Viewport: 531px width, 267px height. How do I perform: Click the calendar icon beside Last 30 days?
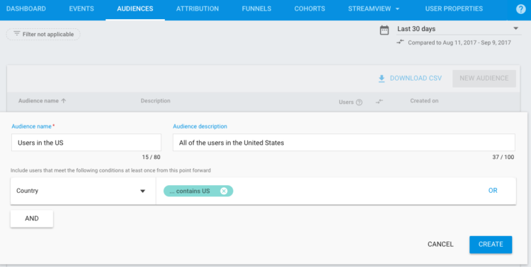pyautogui.click(x=384, y=30)
